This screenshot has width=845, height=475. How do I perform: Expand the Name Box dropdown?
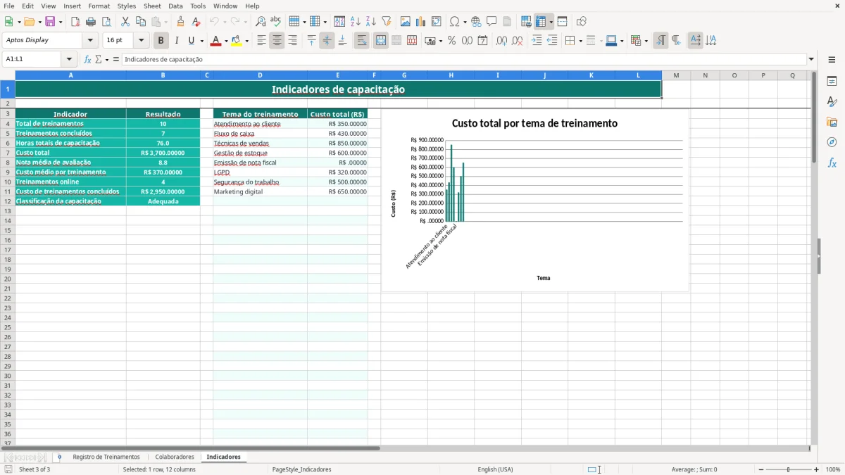(x=69, y=60)
